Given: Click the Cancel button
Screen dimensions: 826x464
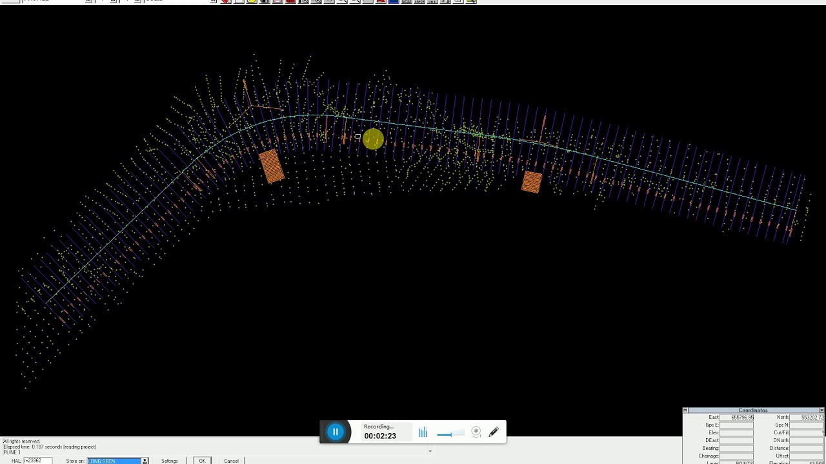Looking at the screenshot, I should [231, 461].
